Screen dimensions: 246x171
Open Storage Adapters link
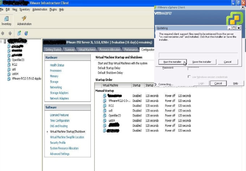pos(59,93)
